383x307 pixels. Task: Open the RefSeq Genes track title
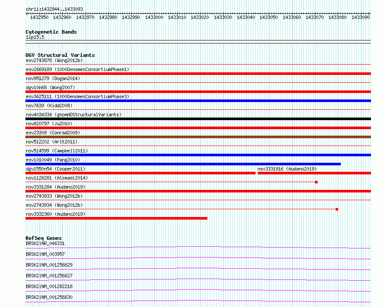coord(43,238)
